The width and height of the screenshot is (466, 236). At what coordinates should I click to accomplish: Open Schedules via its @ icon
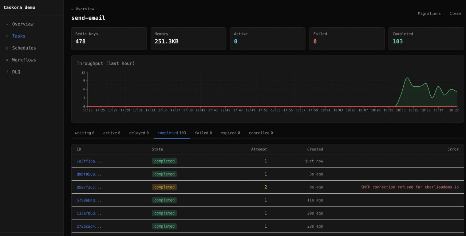click(7, 48)
